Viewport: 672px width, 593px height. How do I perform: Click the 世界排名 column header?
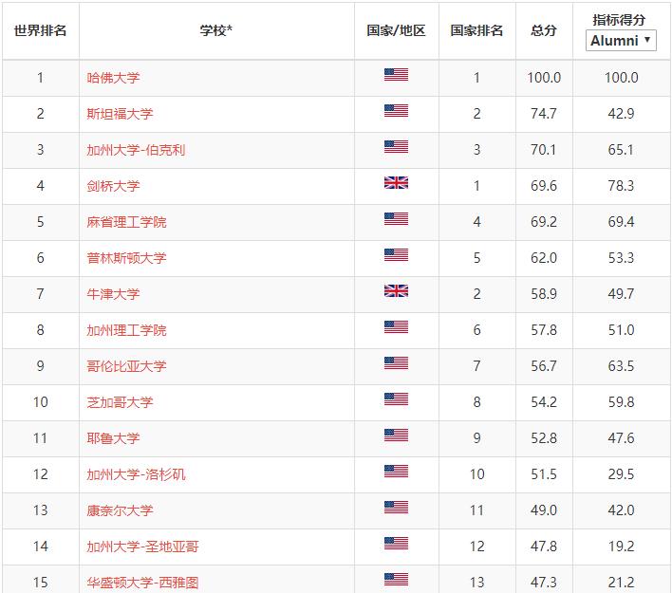click(x=40, y=30)
